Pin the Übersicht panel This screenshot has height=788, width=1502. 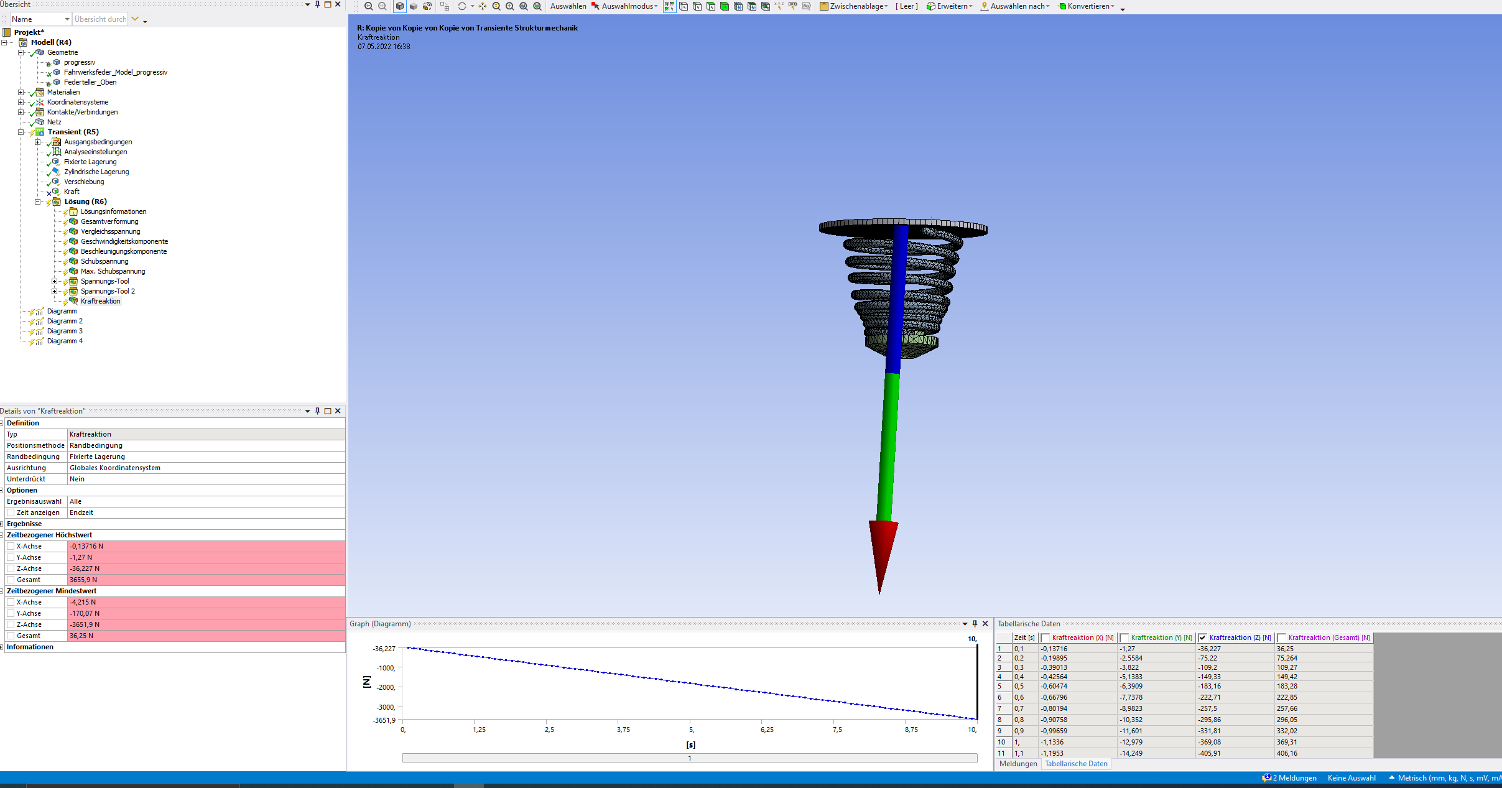pos(317,4)
